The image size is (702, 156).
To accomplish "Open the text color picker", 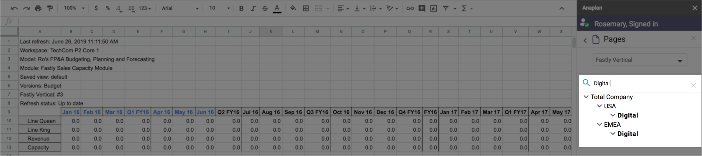I will click(x=277, y=8).
